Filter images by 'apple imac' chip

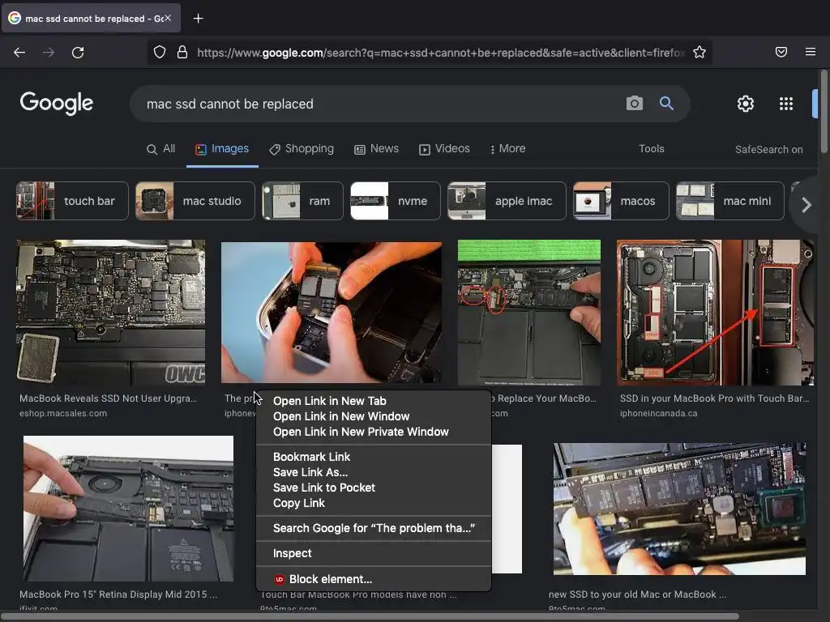(x=507, y=201)
